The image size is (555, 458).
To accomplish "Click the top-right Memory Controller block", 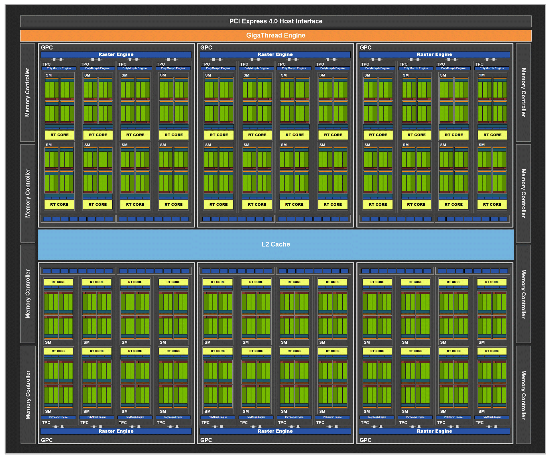I will tap(523, 92).
